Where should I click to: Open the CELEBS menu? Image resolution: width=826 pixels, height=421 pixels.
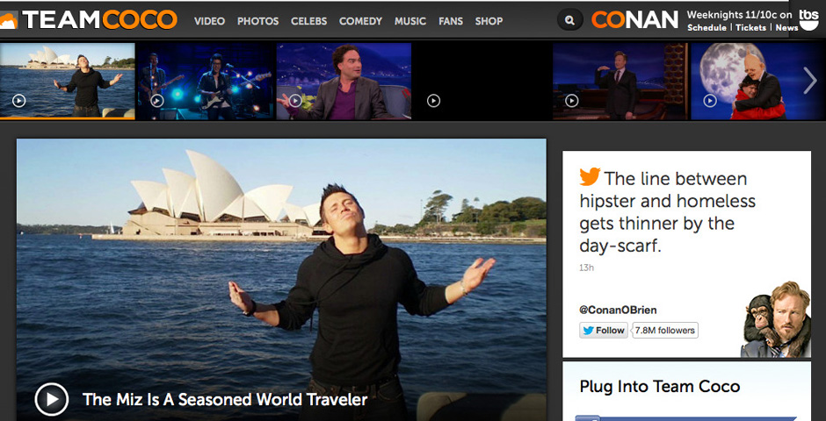click(308, 22)
